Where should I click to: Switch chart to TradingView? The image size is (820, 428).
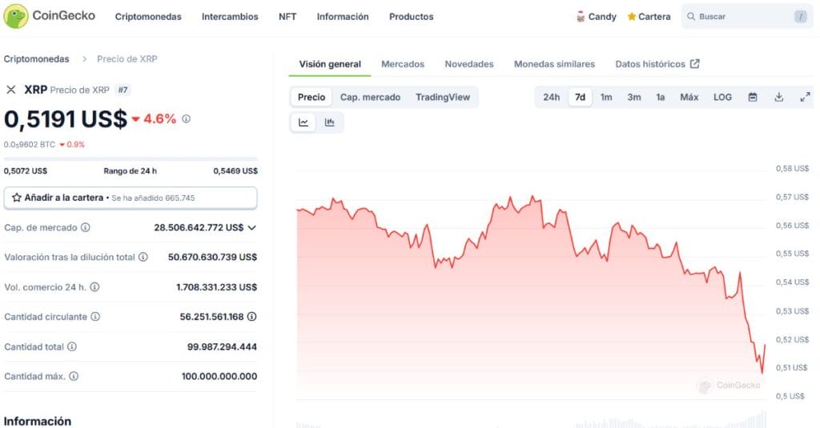(x=442, y=98)
